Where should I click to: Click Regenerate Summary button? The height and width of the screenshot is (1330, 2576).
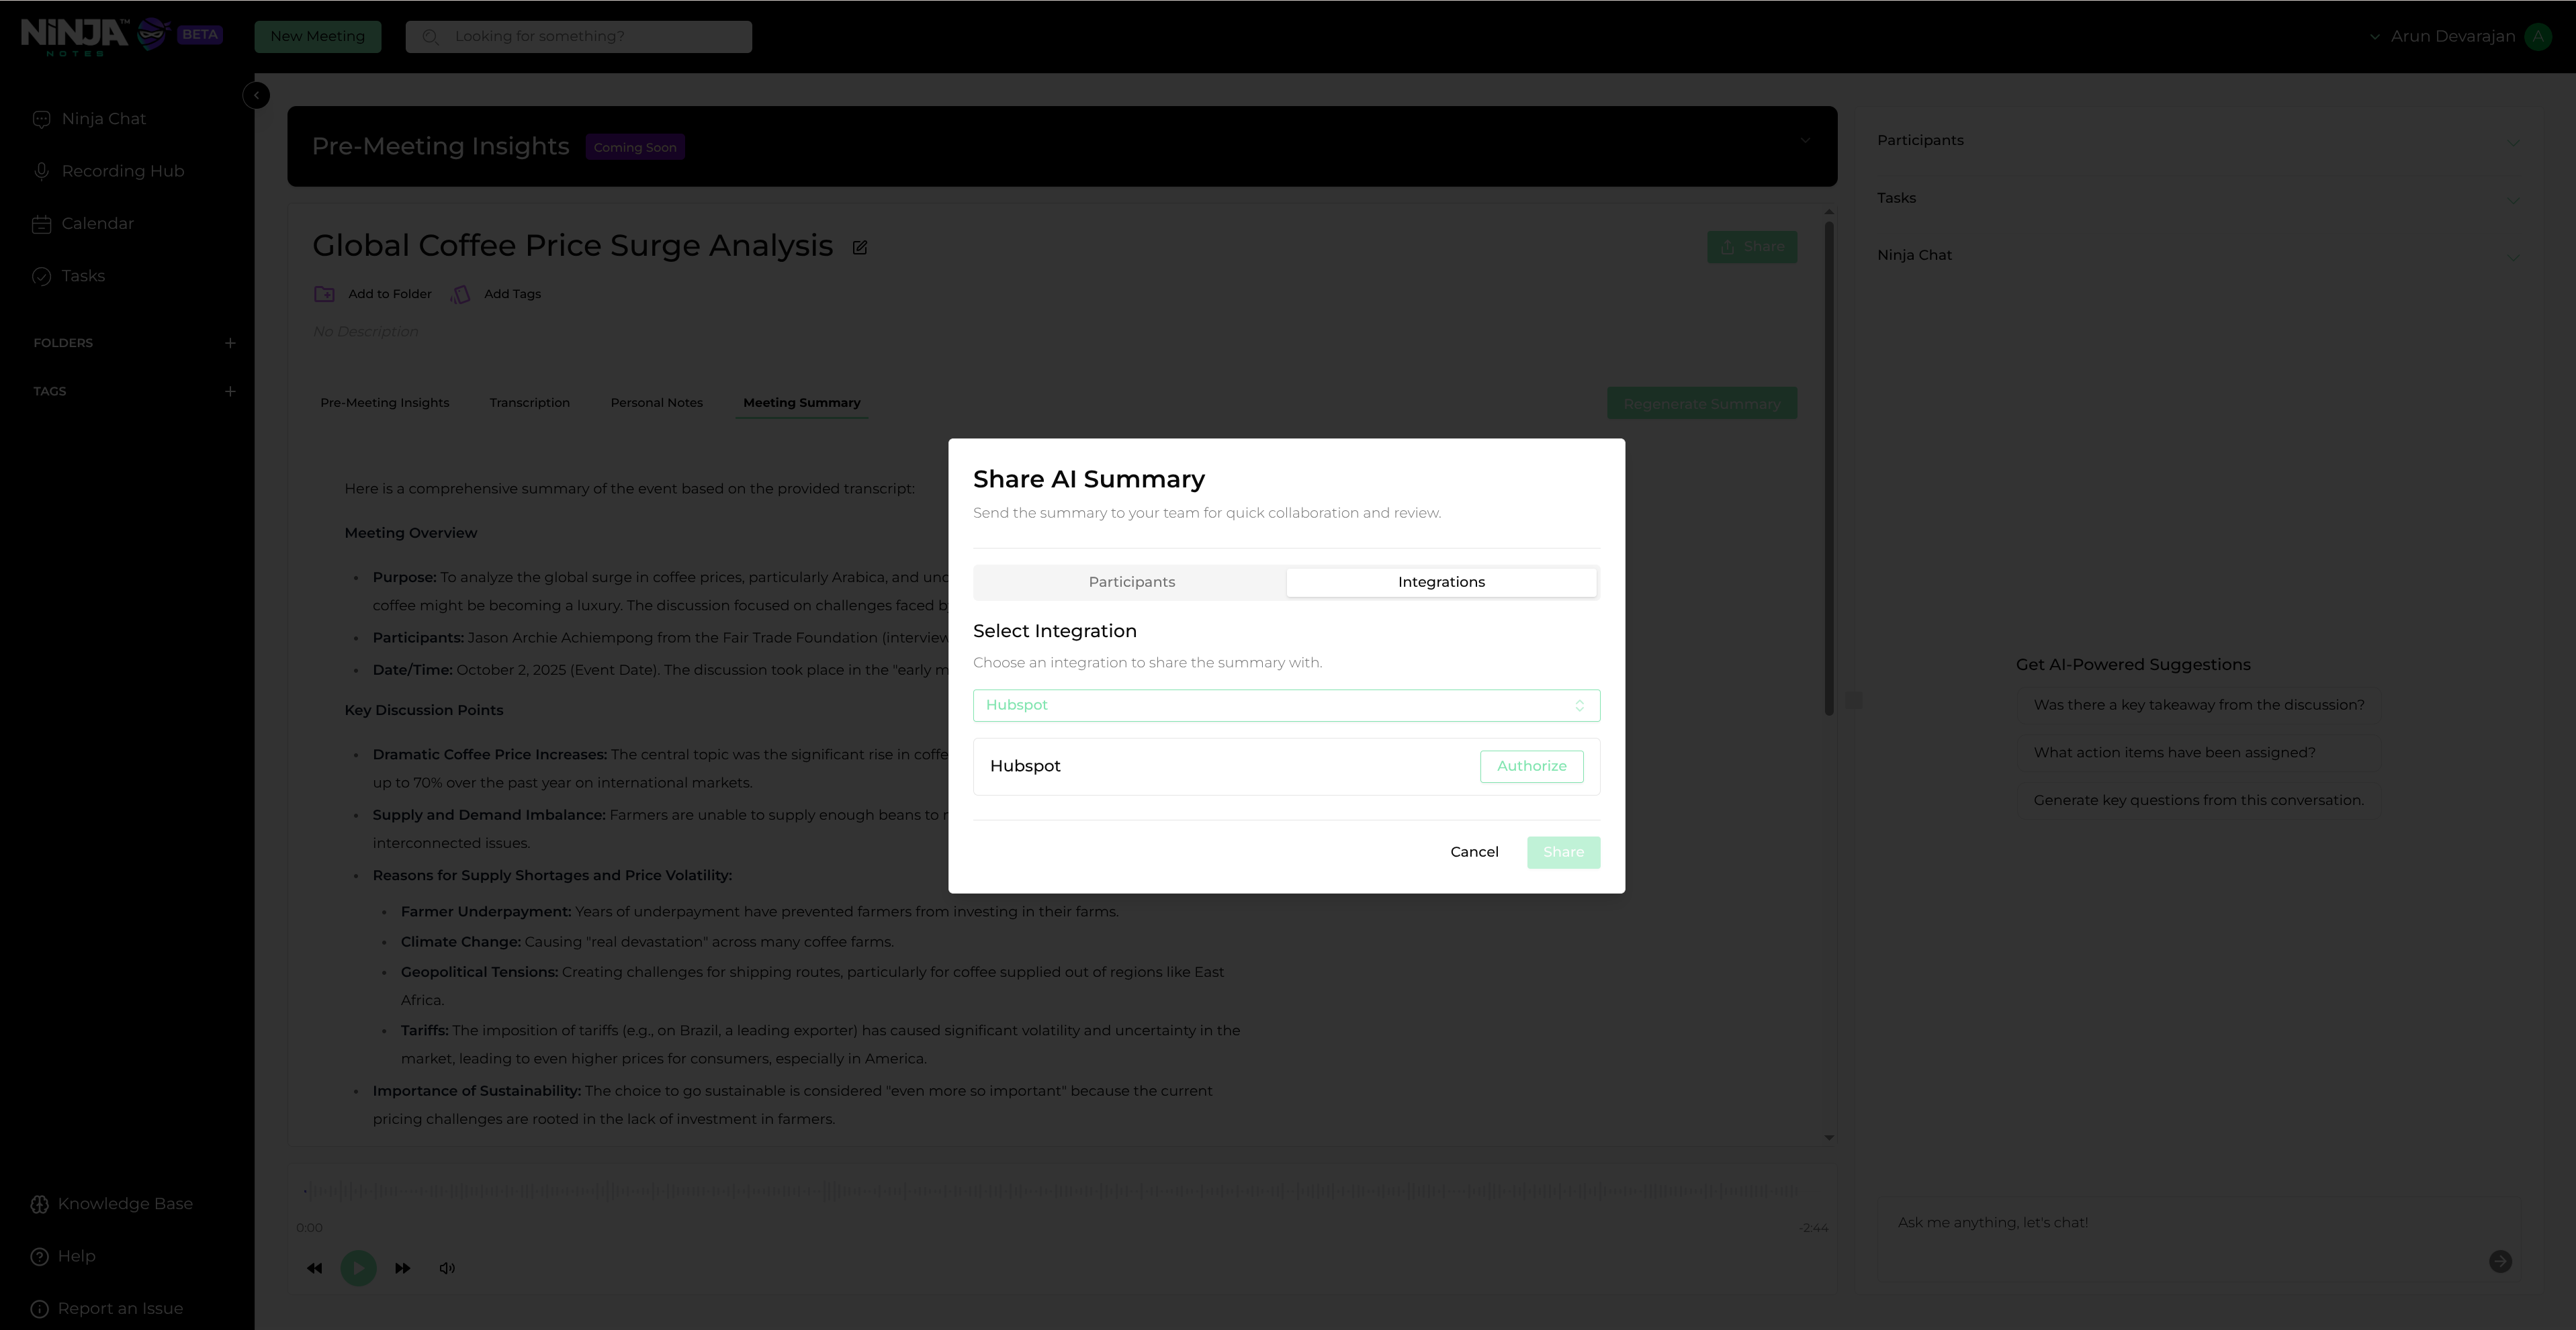[1701, 403]
